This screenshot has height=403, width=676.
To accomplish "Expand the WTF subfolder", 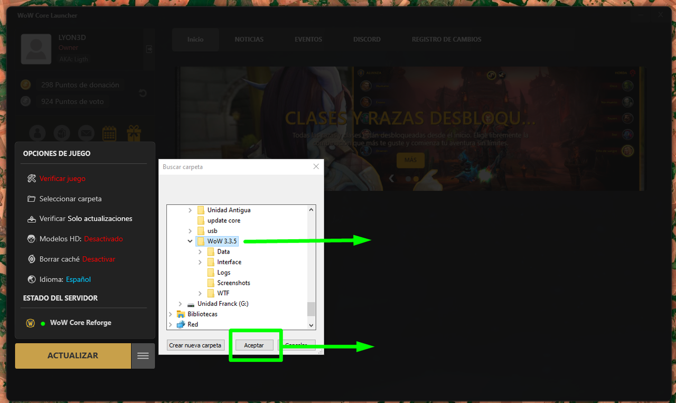I will [x=200, y=293].
